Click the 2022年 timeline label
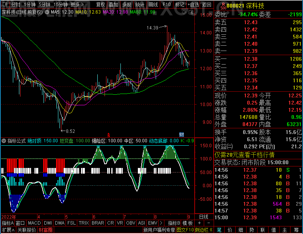Screen dimensions: 303x234 9,217
